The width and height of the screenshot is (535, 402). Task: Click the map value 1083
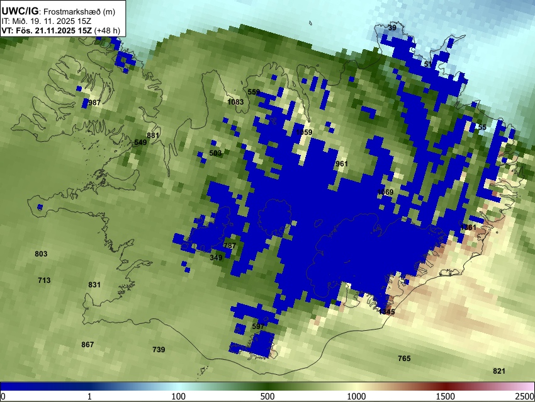pos(235,102)
